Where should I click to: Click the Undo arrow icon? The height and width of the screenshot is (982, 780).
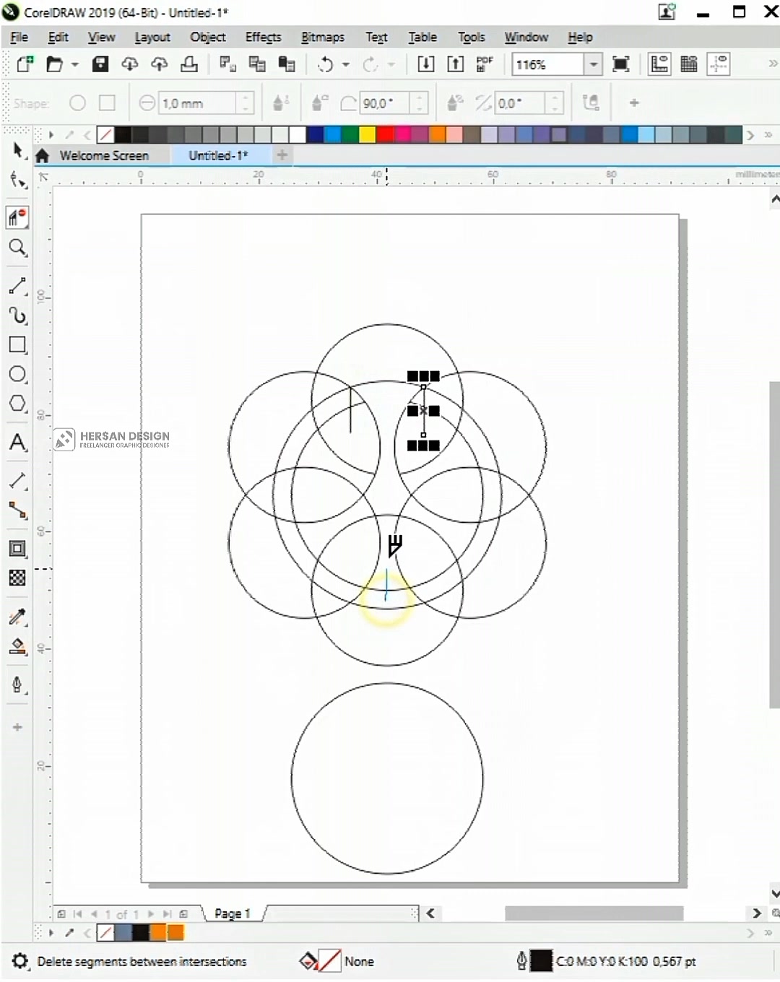click(x=326, y=64)
